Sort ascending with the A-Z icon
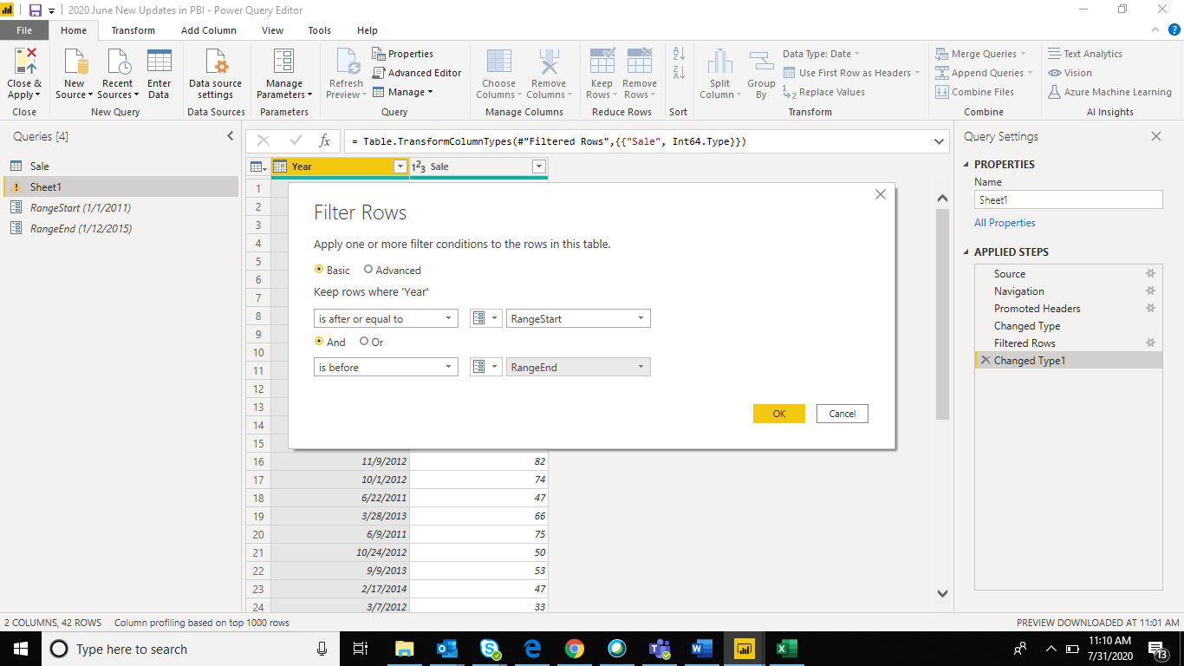The image size is (1184, 666). [679, 54]
